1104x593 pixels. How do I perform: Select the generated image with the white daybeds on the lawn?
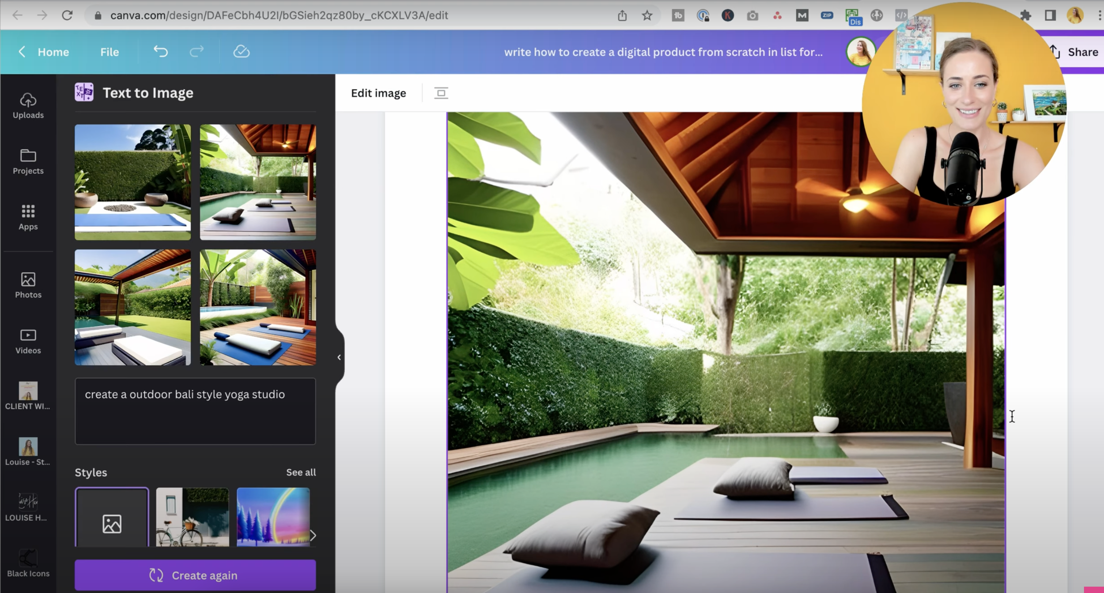(132, 307)
